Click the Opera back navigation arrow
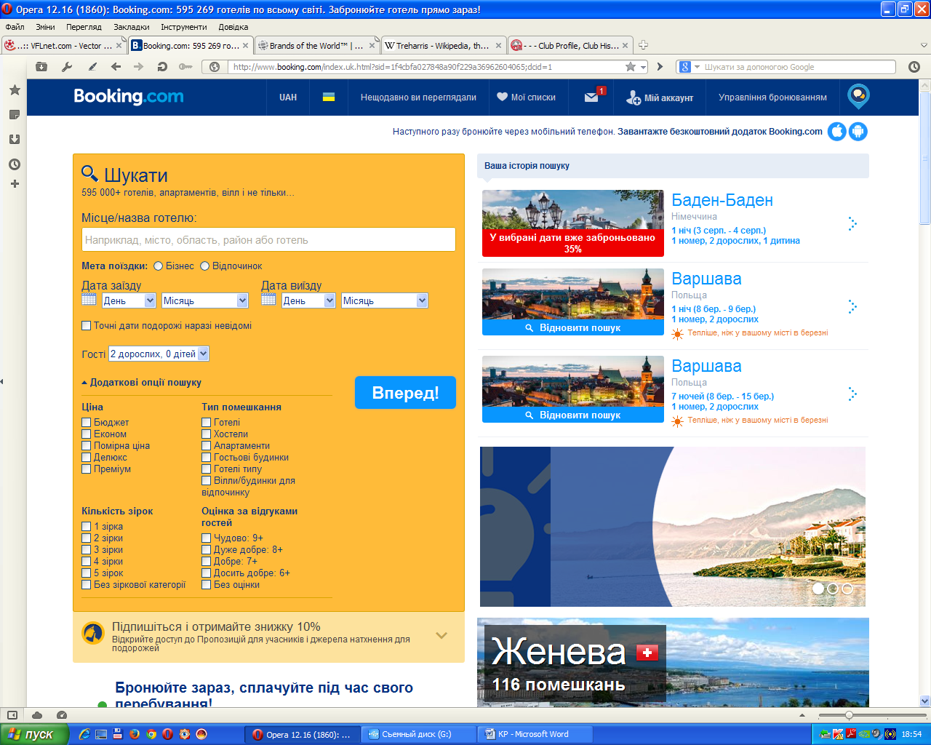The image size is (931, 745). [x=116, y=66]
